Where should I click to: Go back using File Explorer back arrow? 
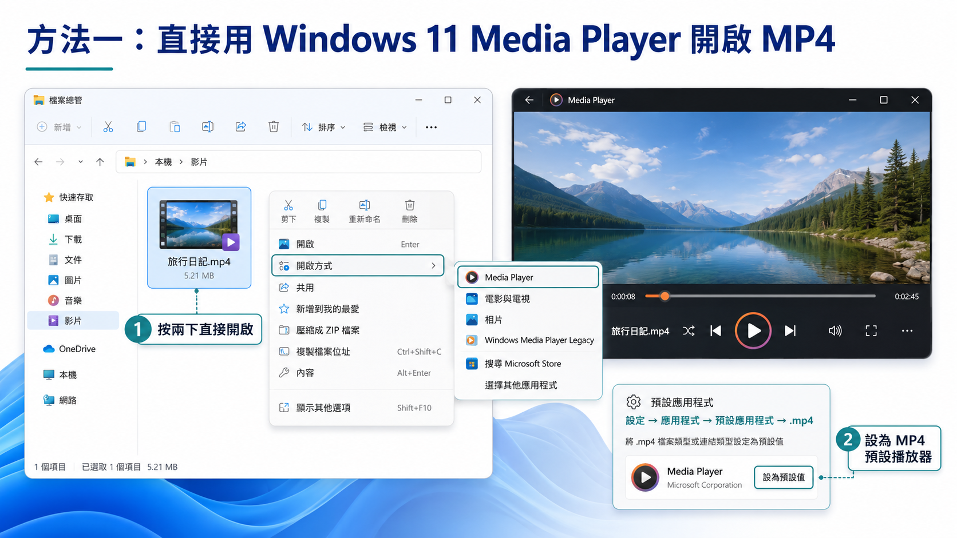click(x=38, y=162)
